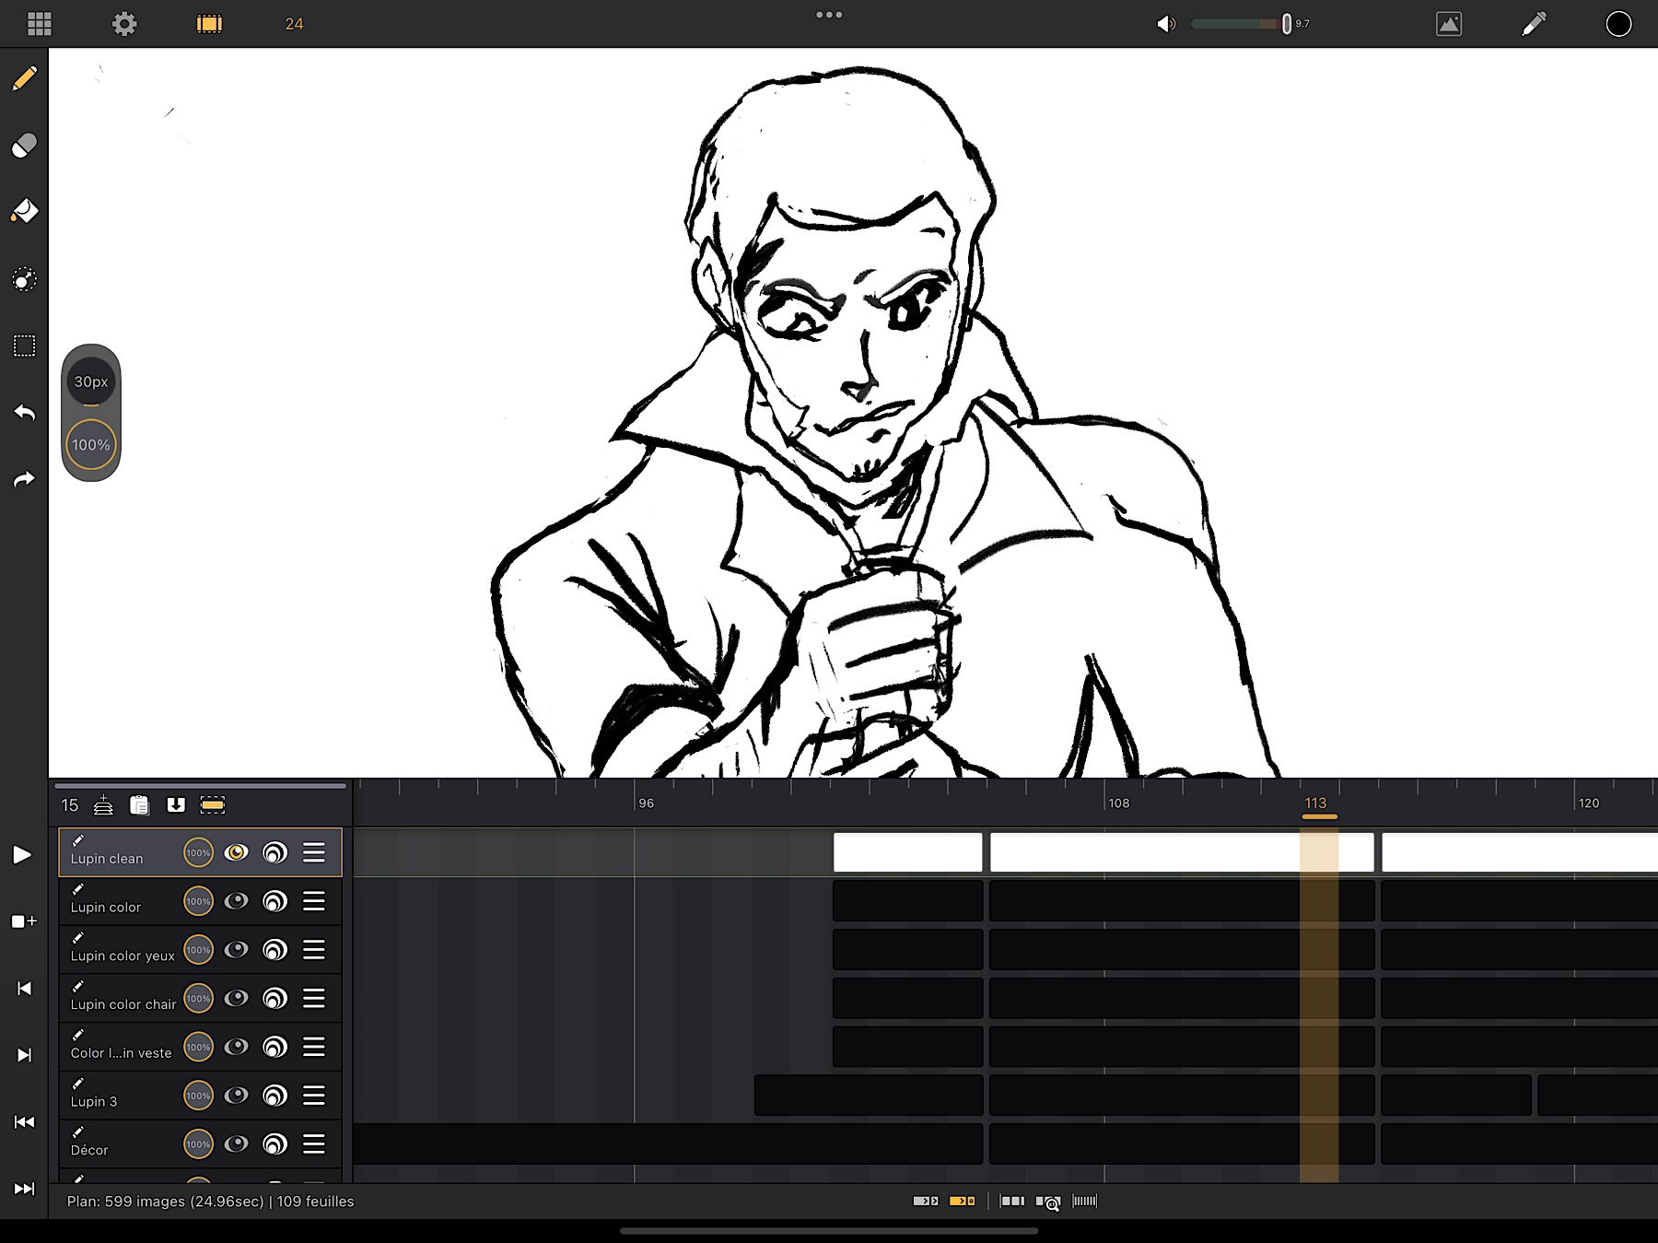The width and height of the screenshot is (1658, 1243).
Task: Open the image import icon
Action: coord(1449,24)
